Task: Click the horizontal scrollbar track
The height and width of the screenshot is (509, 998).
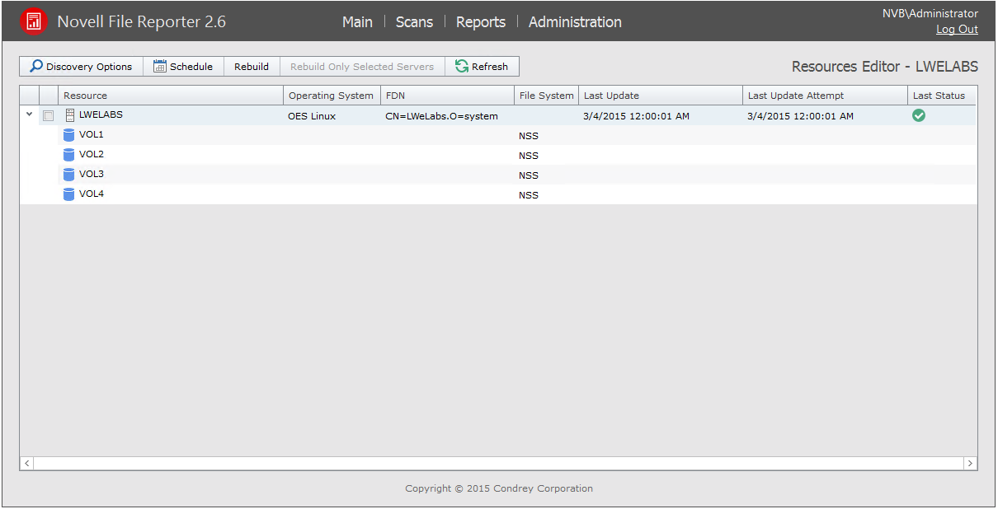Action: click(x=498, y=464)
